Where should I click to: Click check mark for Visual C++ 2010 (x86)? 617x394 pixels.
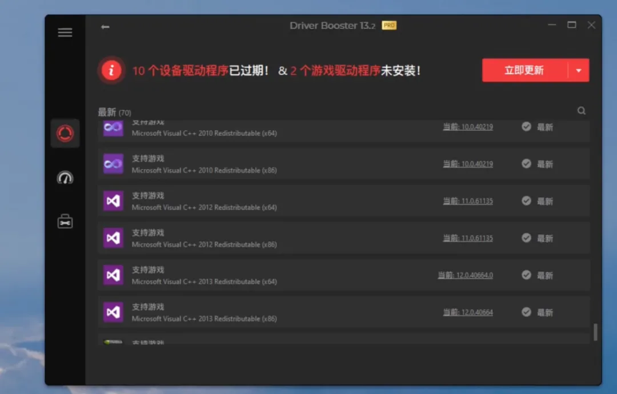(x=527, y=163)
